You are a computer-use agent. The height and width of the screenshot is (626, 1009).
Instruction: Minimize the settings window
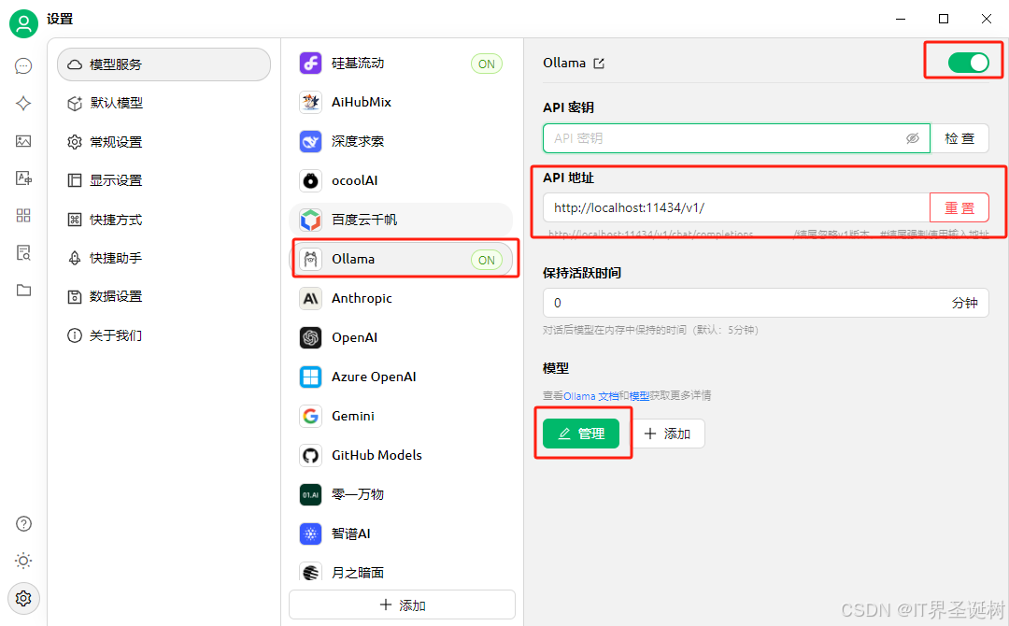click(x=901, y=20)
